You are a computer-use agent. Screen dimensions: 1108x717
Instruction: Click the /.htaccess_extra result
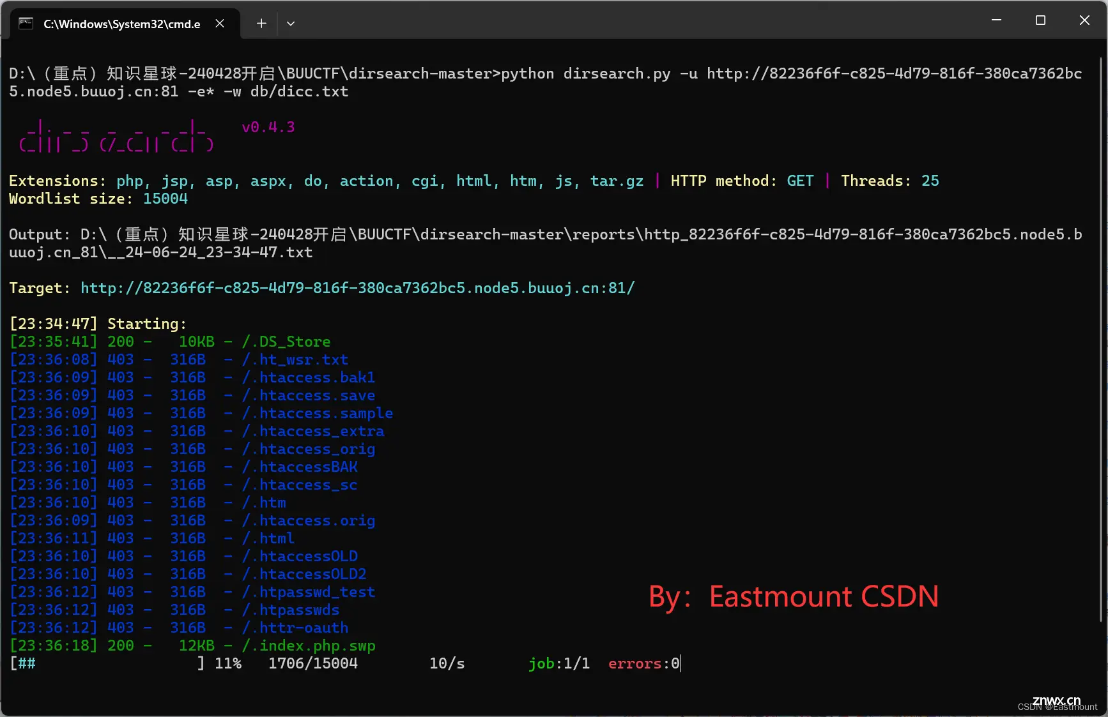tap(197, 431)
